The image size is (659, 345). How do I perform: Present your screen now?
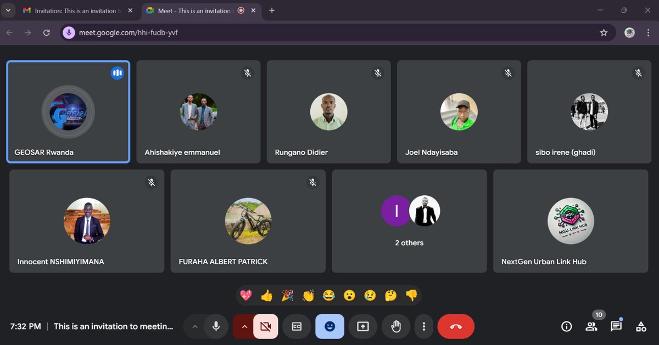363,326
